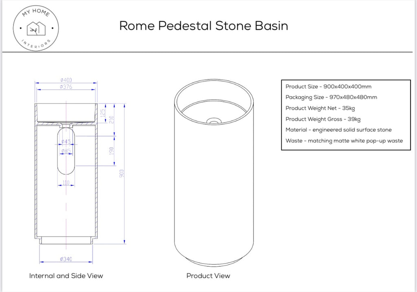Click the drain hole in Product View
The image size is (417, 292).
(213, 121)
